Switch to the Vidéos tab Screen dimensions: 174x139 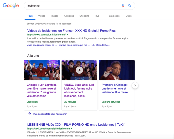point(42,16)
